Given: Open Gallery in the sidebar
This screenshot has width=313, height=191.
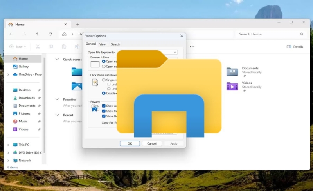Looking at the screenshot, I should (x=23, y=66).
